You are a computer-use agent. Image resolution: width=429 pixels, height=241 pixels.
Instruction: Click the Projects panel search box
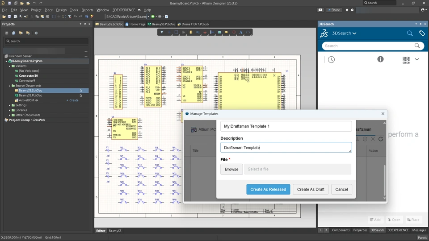tap(46, 41)
